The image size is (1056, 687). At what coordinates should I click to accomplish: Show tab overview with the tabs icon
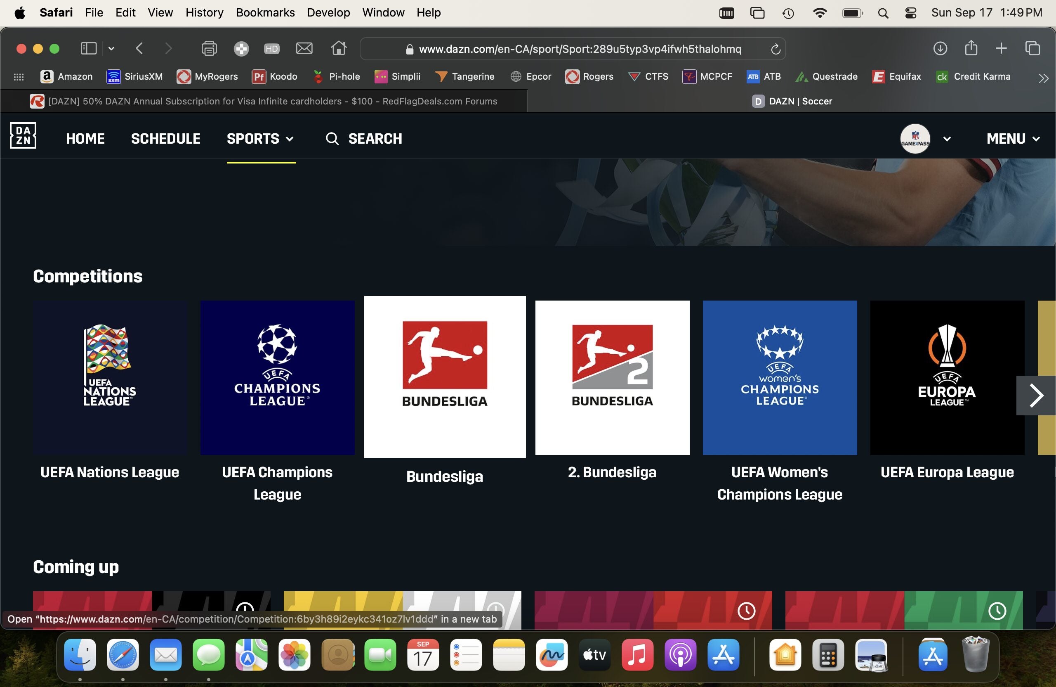(1032, 48)
